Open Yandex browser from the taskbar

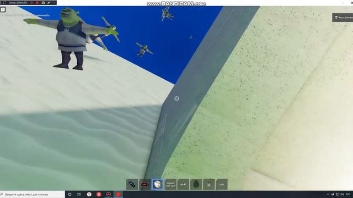tap(89, 194)
